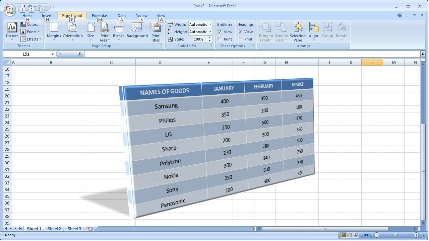Open the Data tab
The image size is (429, 241).
pyautogui.click(x=122, y=16)
